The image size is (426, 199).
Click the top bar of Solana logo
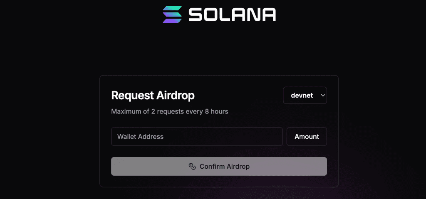click(172, 8)
